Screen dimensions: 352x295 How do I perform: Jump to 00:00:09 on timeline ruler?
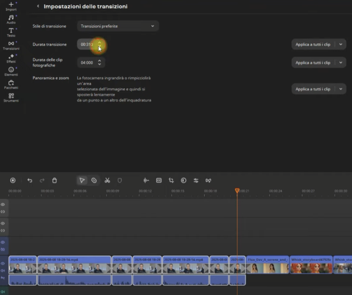[113, 191]
